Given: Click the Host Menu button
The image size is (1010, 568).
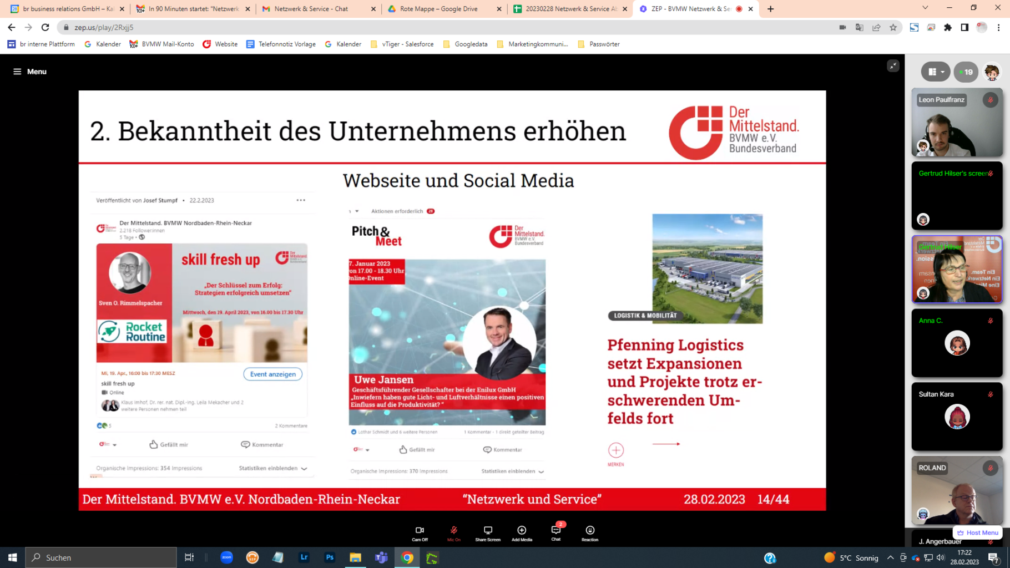Looking at the screenshot, I should point(978,532).
